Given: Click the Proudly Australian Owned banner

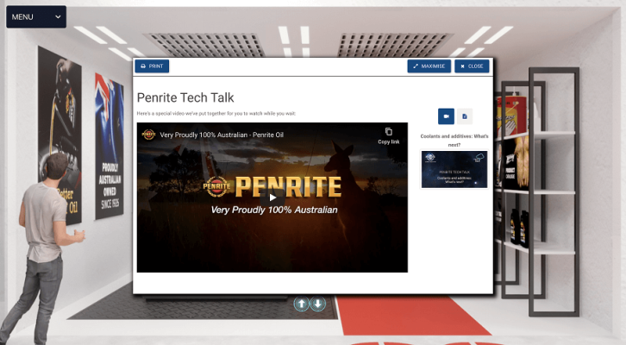Looking at the screenshot, I should point(109,147).
